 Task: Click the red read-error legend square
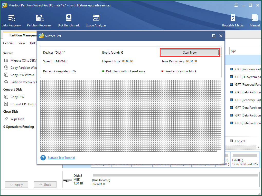point(162,71)
